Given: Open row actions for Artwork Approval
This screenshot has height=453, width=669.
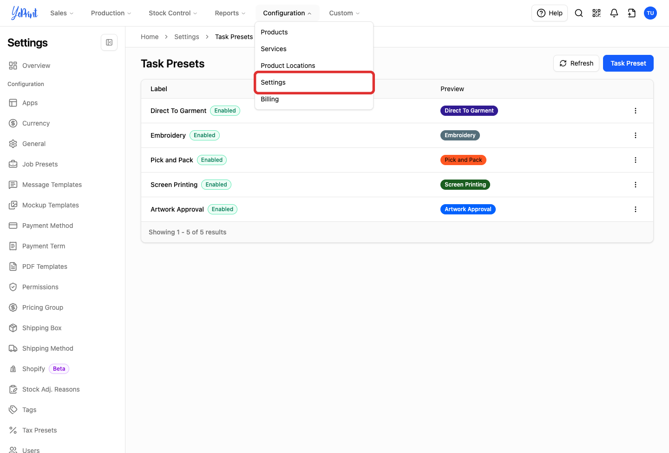Looking at the screenshot, I should pyautogui.click(x=636, y=209).
